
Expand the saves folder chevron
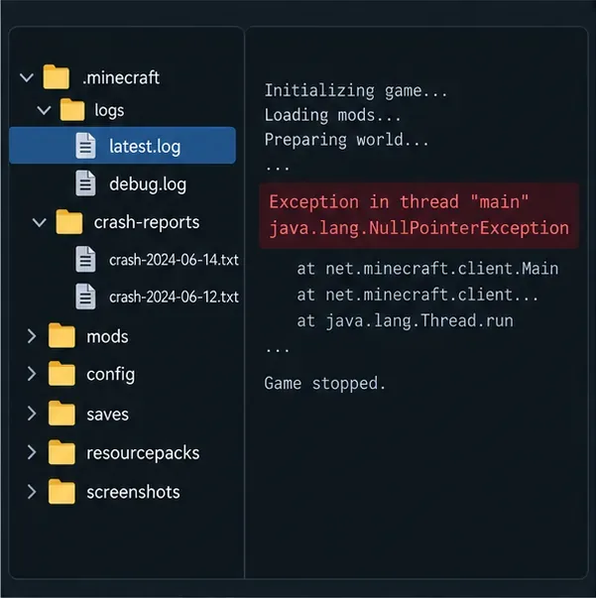[x=32, y=414]
